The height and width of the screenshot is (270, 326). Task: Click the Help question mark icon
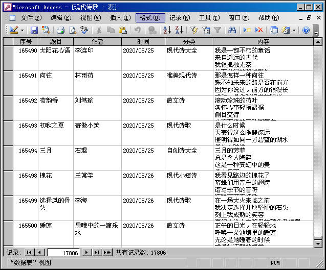tap(306, 30)
